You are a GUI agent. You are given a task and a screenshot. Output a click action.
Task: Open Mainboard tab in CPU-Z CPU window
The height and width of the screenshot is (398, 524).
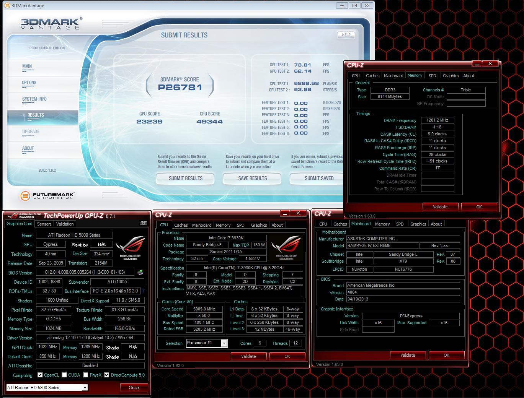pos(202,225)
